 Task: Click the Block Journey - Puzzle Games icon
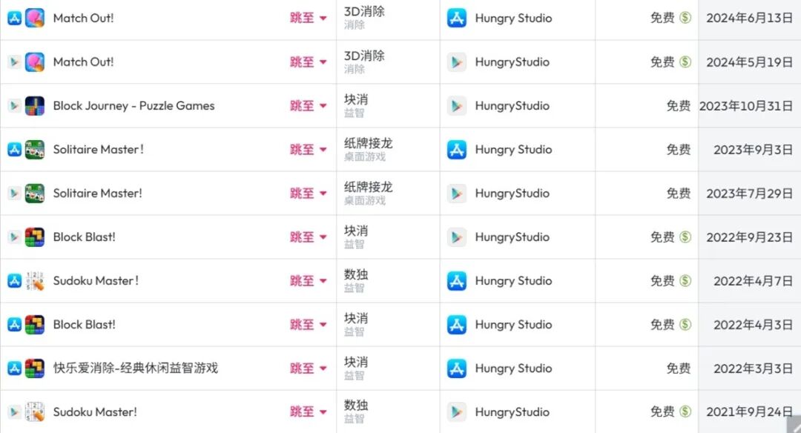click(x=35, y=106)
